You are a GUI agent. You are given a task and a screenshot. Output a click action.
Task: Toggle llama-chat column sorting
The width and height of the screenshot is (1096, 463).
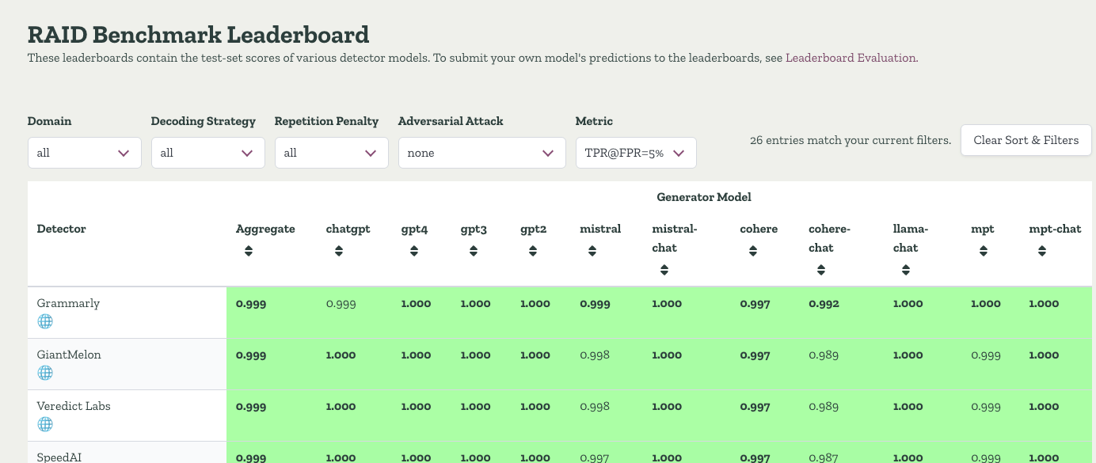coord(905,270)
